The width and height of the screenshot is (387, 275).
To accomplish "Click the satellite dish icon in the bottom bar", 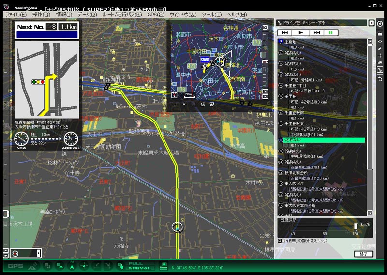I will click(x=33, y=266).
